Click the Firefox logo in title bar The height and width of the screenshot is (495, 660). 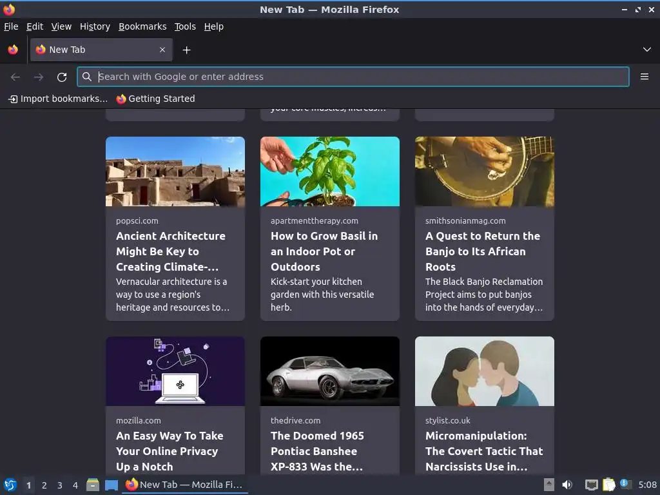[9, 9]
